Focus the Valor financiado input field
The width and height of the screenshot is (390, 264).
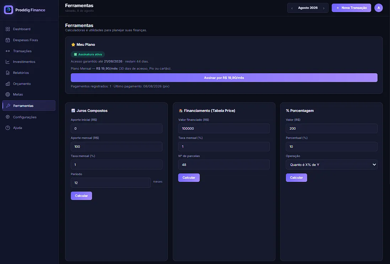pos(224,129)
